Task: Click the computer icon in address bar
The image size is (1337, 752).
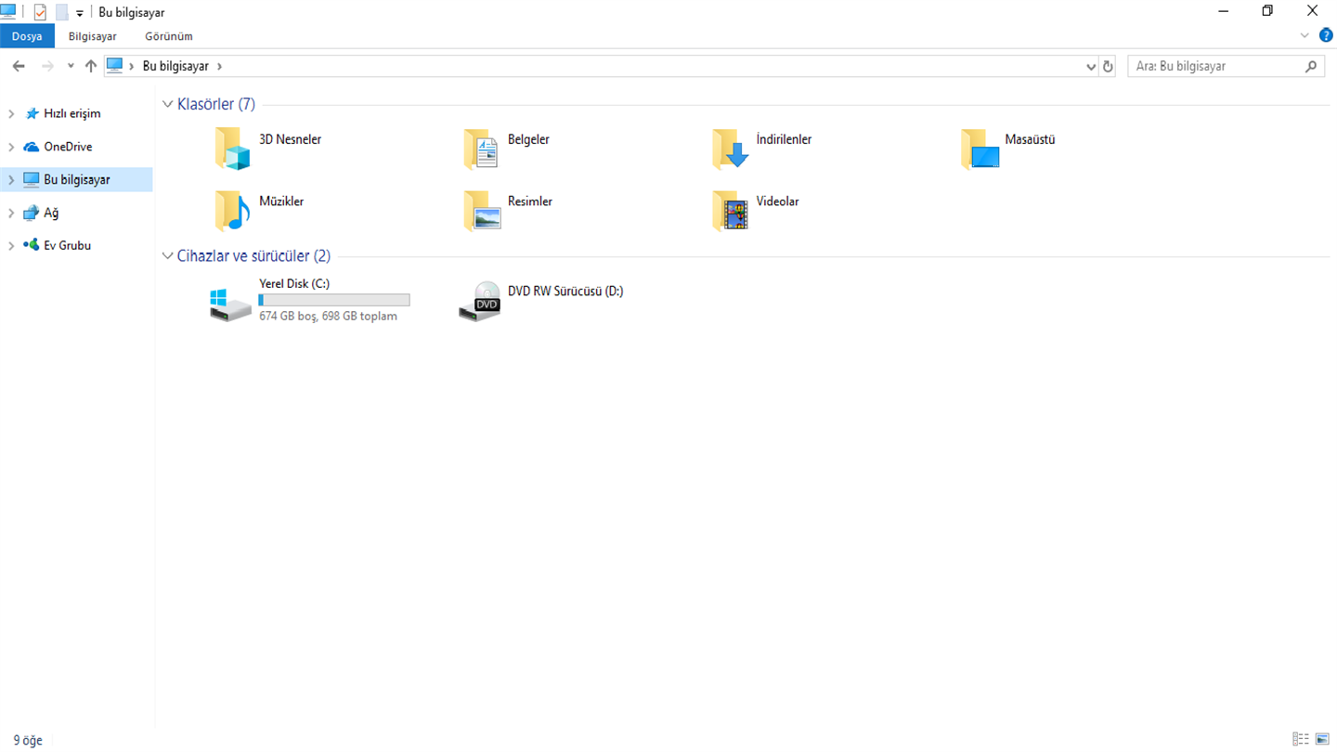Action: click(114, 66)
